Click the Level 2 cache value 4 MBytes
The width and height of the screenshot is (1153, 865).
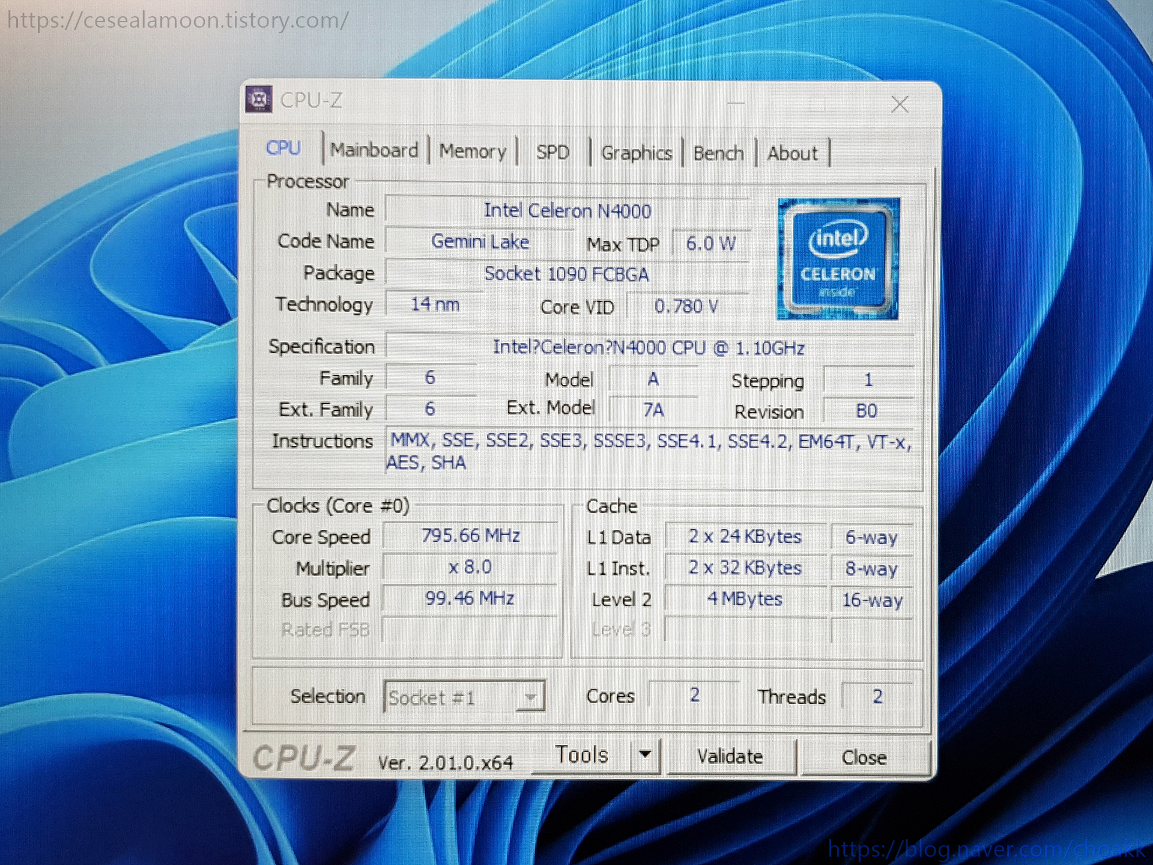coord(745,599)
